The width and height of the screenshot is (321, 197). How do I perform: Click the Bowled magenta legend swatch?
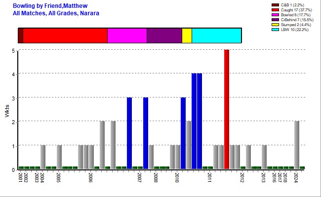[275, 15]
